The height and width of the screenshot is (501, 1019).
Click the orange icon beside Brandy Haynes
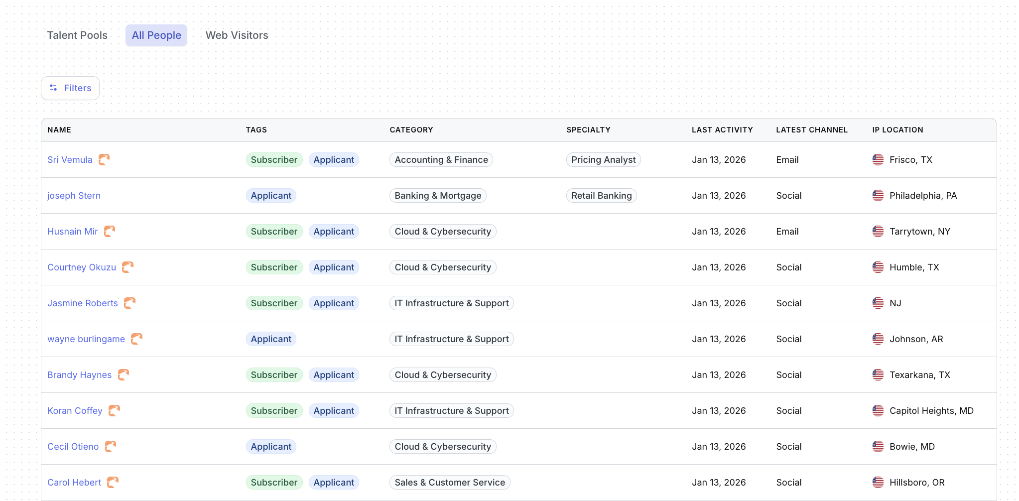click(123, 375)
